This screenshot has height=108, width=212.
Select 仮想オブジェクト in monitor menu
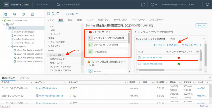pos(58,59)
